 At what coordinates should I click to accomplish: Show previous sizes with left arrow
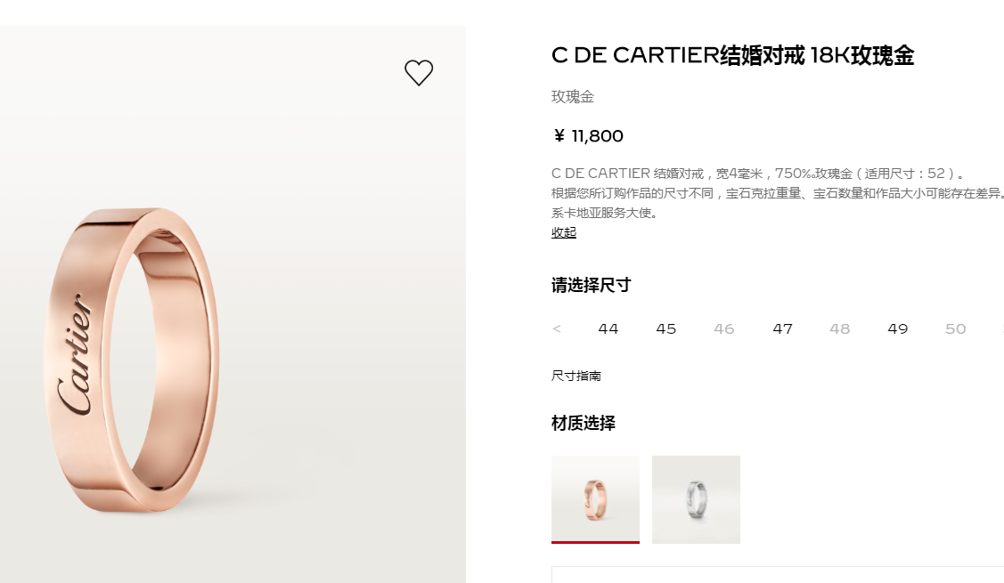(x=557, y=329)
